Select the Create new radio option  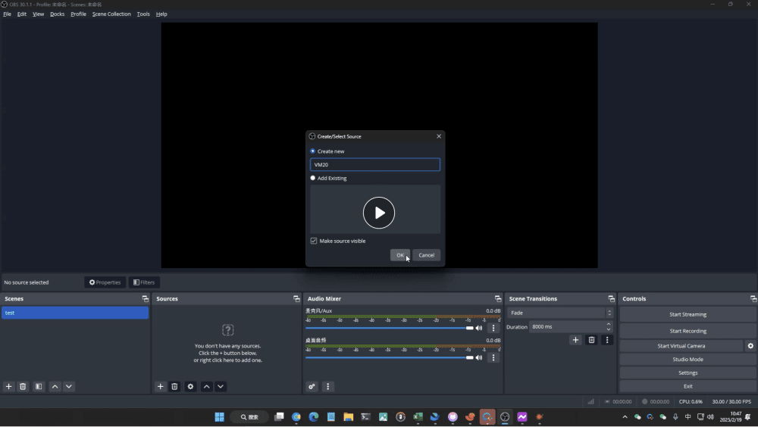313,151
